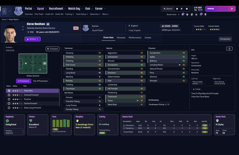Click the settings gear icon beside Search

tap(187, 9)
